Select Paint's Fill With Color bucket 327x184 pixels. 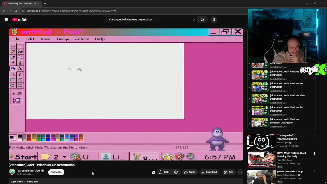[x=20, y=52]
